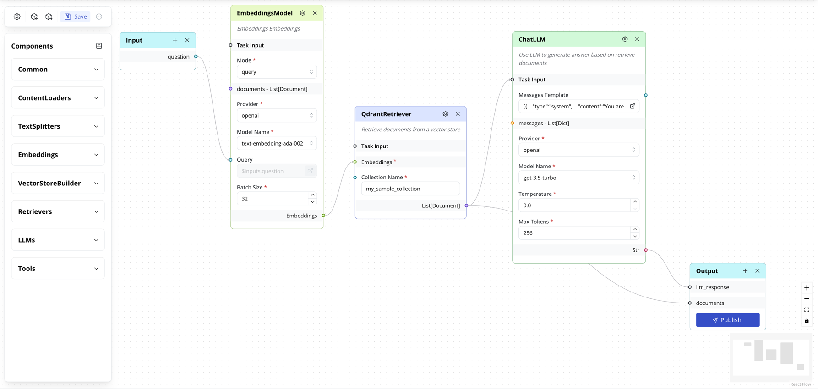The image size is (818, 389).
Task: Open EmbeddingsModel node settings gear
Action: [303, 13]
